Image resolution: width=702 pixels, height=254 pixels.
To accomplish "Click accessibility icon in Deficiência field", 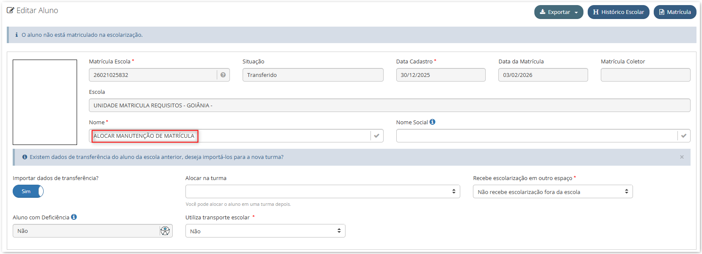I will point(165,231).
